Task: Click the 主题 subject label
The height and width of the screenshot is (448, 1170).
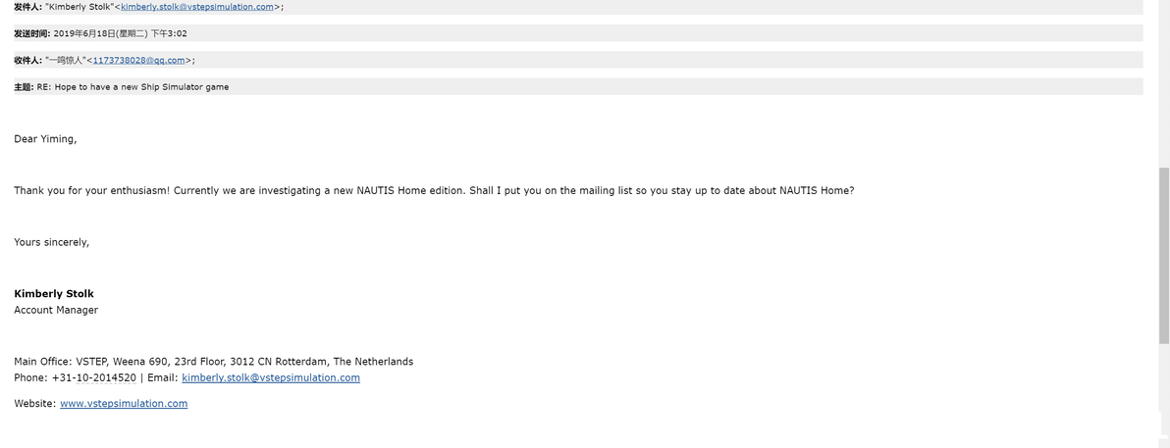Action: 24,87
